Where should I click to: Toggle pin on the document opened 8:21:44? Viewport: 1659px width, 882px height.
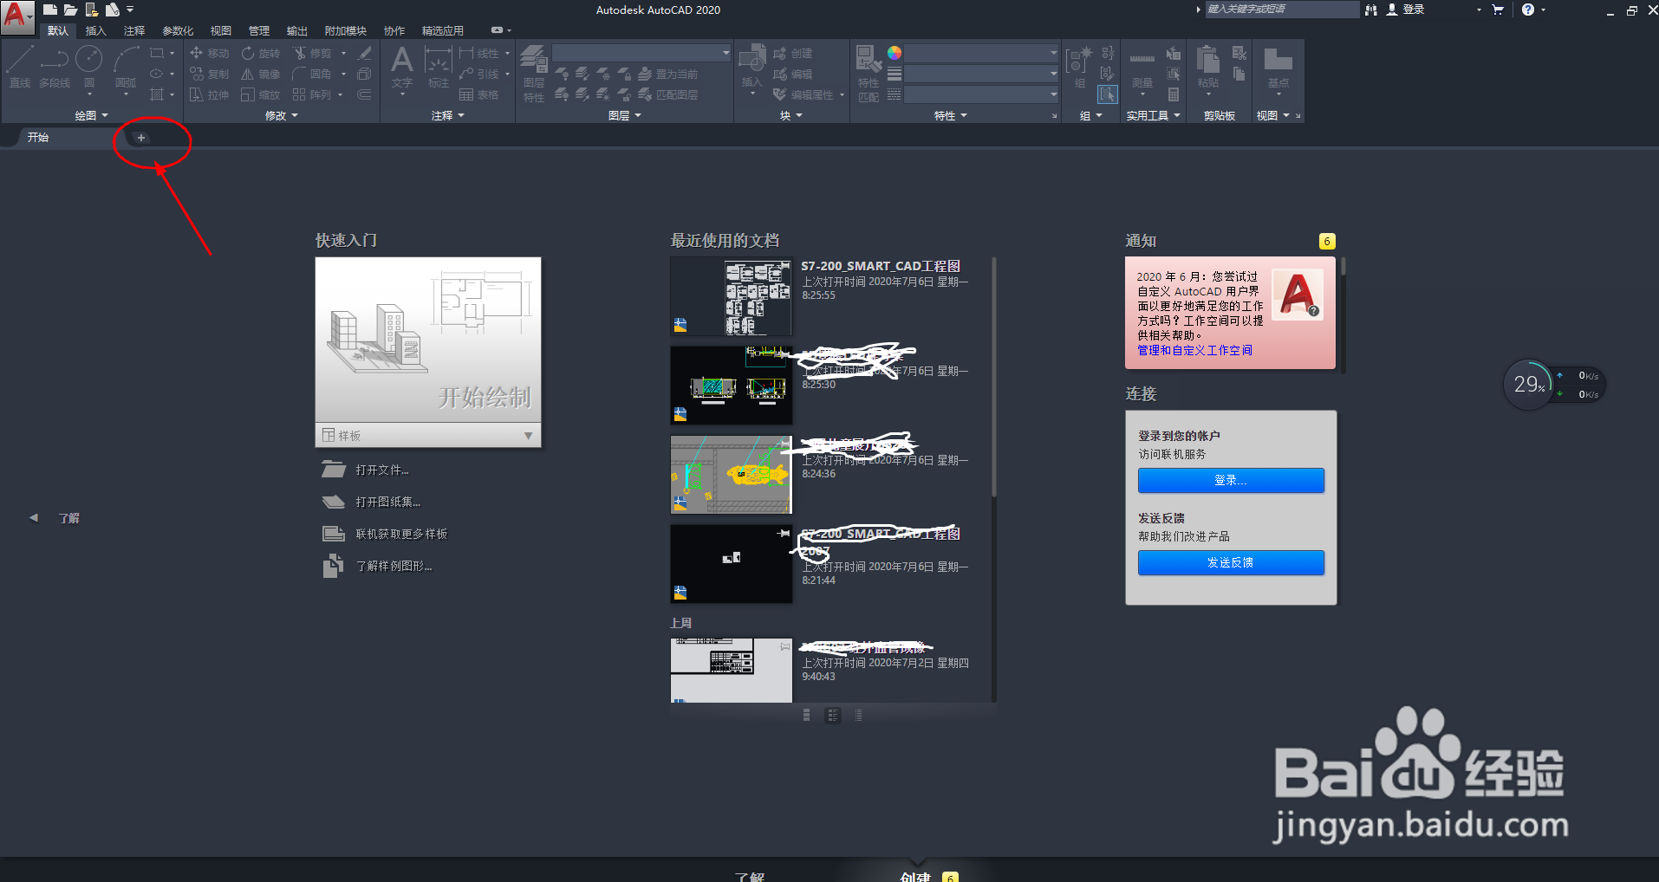(x=784, y=533)
